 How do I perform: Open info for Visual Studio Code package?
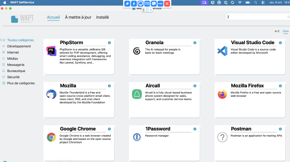tap(280, 43)
